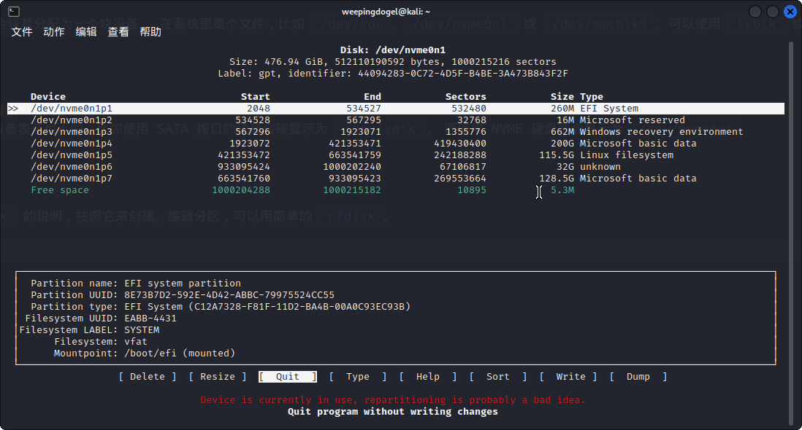Image resolution: width=802 pixels, height=430 pixels.
Task: Click the Sort button
Action: tap(498, 377)
